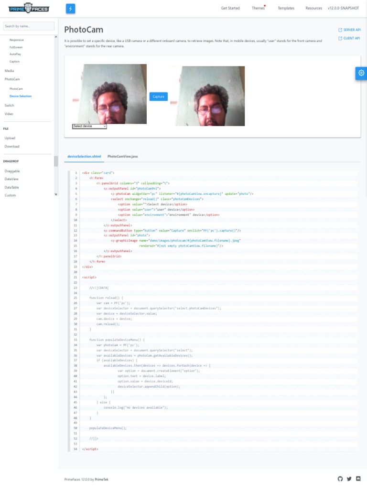Expand Media in sidebar
Screen dimensions: 367x489
tap(9, 71)
